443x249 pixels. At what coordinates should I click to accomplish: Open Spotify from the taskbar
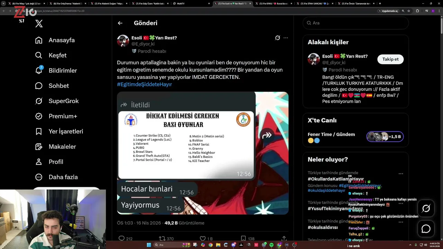click(271, 245)
